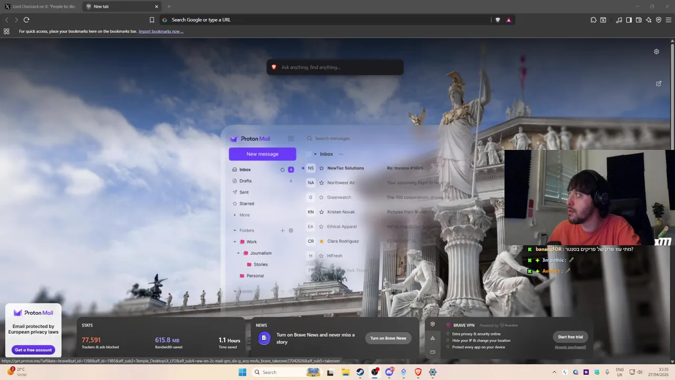675x380 pixels.
Task: Open the Brave Shields lion icon
Action: (498, 20)
